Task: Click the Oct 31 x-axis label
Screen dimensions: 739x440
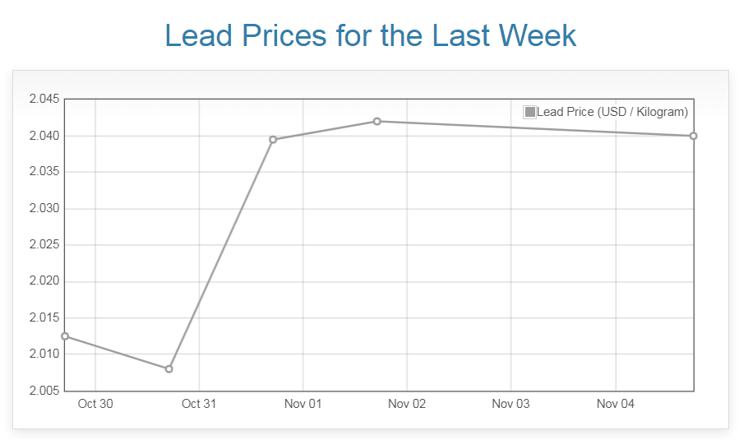Action: click(199, 404)
